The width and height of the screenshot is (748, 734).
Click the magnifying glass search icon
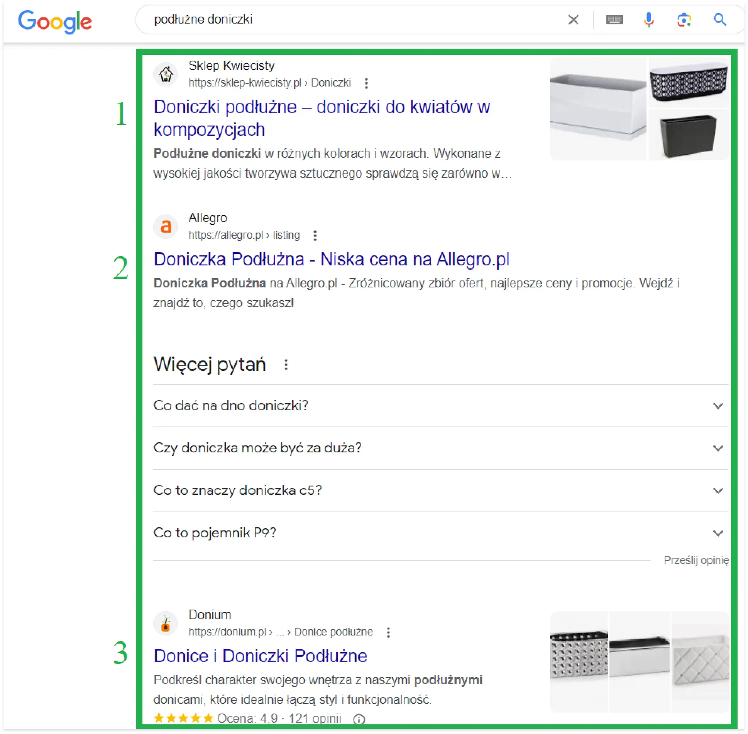pos(719,19)
